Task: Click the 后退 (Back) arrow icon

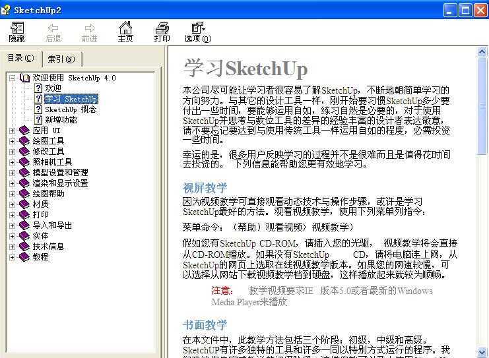Action: [53, 28]
